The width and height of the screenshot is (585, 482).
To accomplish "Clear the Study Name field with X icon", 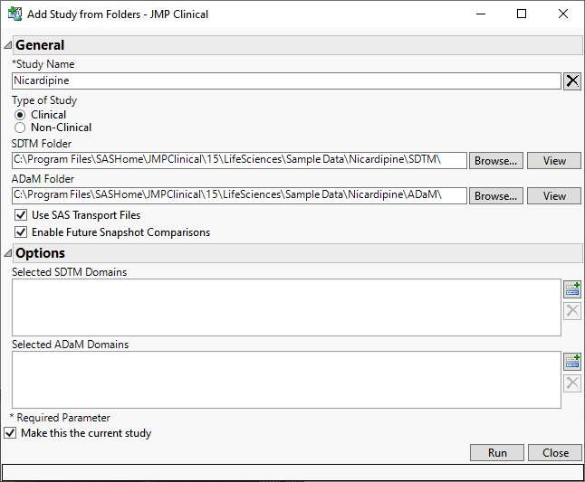I will tap(572, 81).
